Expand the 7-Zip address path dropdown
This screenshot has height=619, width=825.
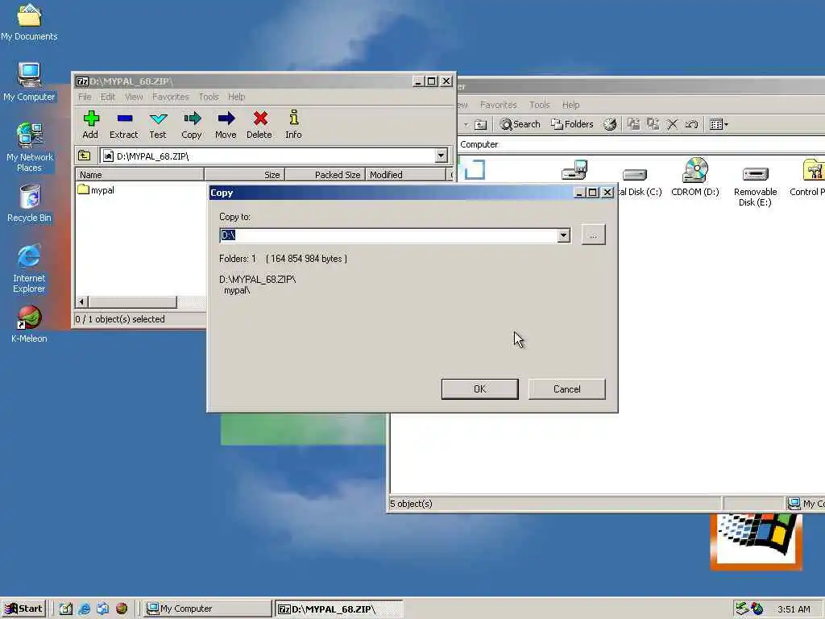[441, 156]
